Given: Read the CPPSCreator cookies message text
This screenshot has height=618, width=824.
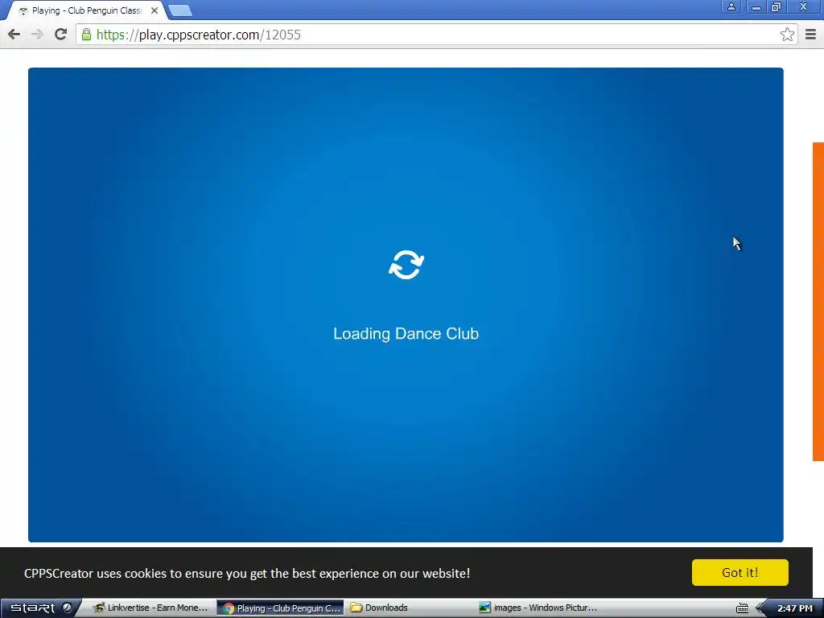Looking at the screenshot, I should [247, 573].
